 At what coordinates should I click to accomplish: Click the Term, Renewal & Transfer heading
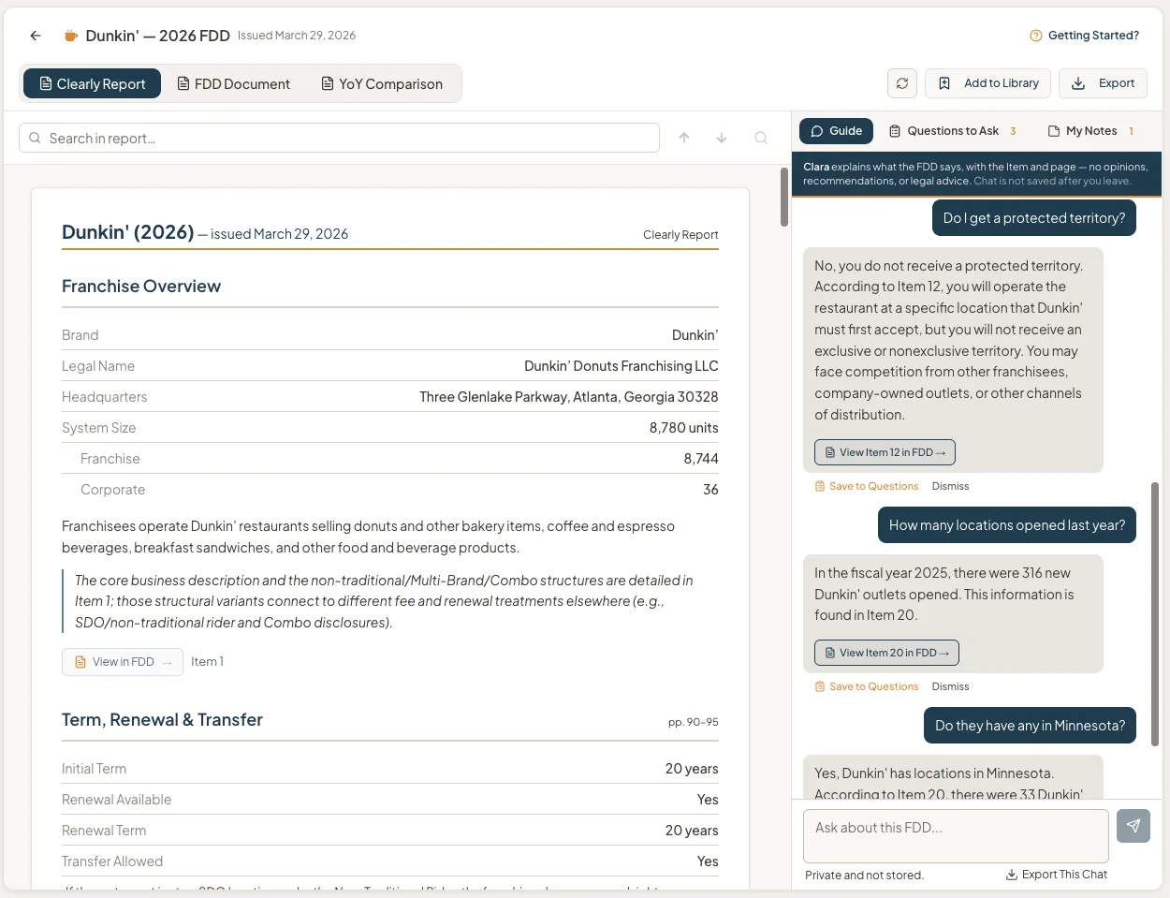pos(162,720)
